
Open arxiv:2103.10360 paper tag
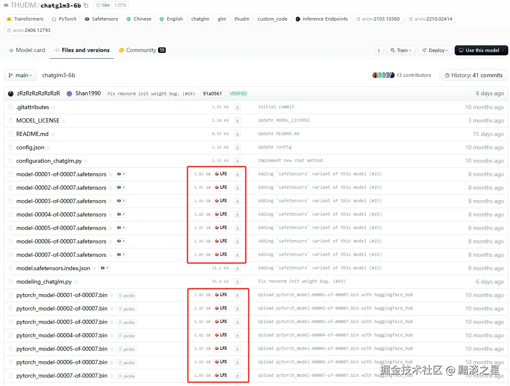[378, 19]
